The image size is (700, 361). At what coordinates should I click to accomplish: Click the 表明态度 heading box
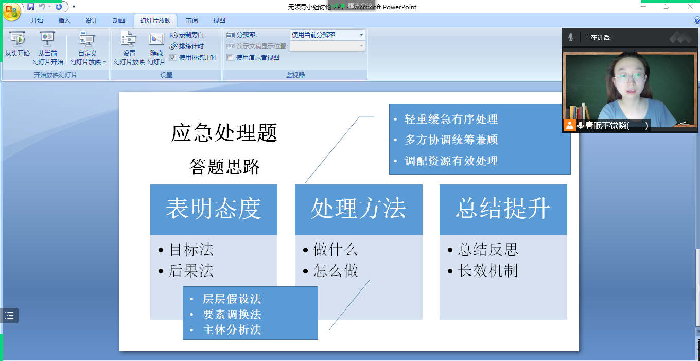pyautogui.click(x=214, y=209)
